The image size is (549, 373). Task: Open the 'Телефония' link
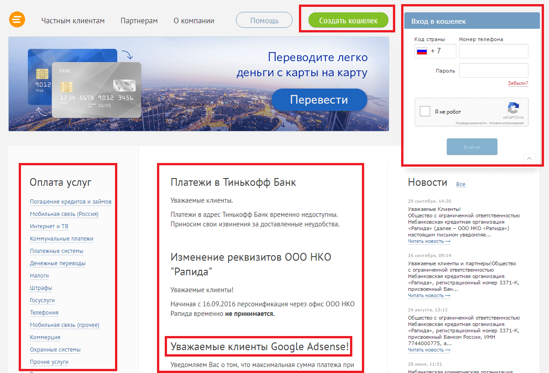pos(44,313)
